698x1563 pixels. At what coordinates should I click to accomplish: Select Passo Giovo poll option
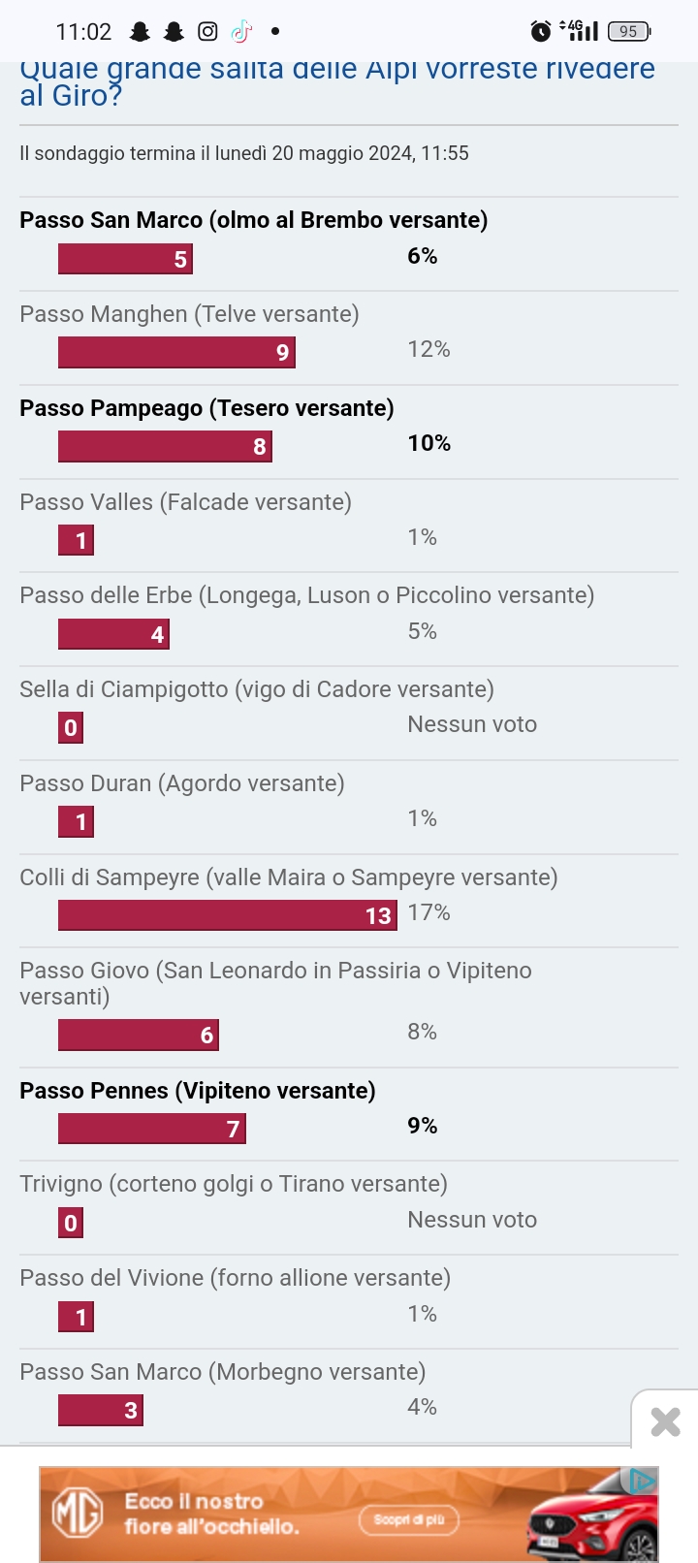coord(275,983)
